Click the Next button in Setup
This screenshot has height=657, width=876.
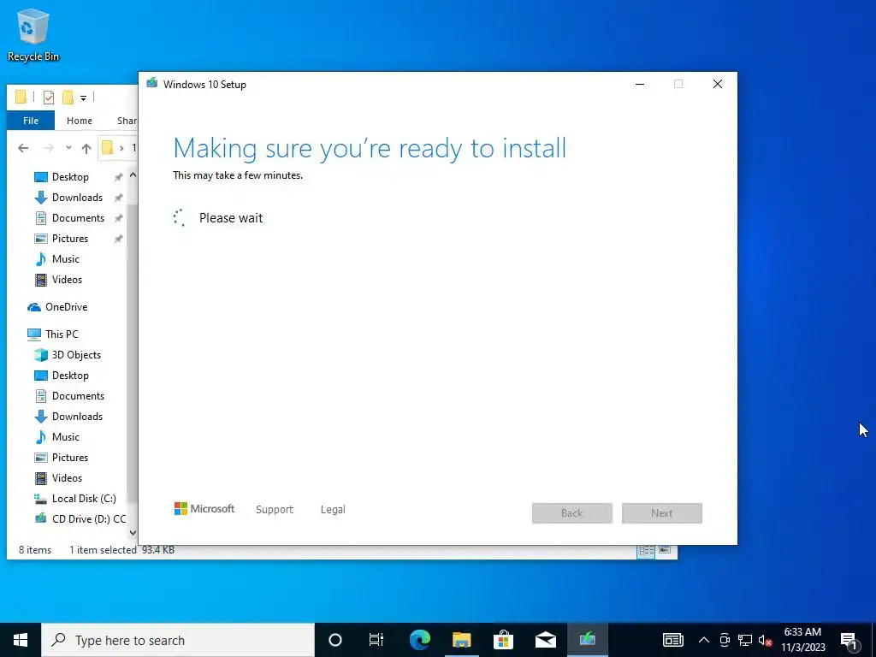point(662,513)
